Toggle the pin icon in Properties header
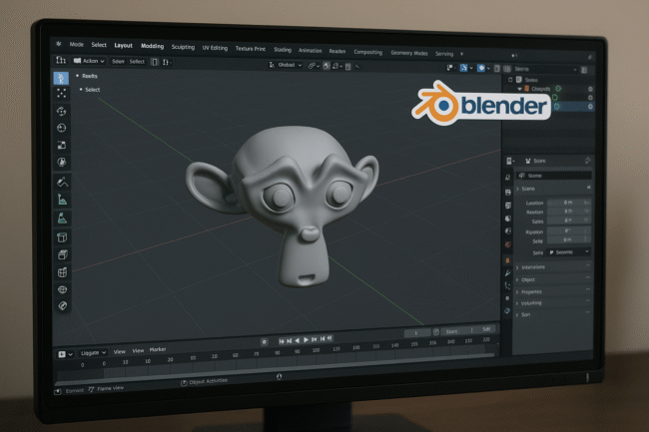The height and width of the screenshot is (432, 649). [x=588, y=161]
